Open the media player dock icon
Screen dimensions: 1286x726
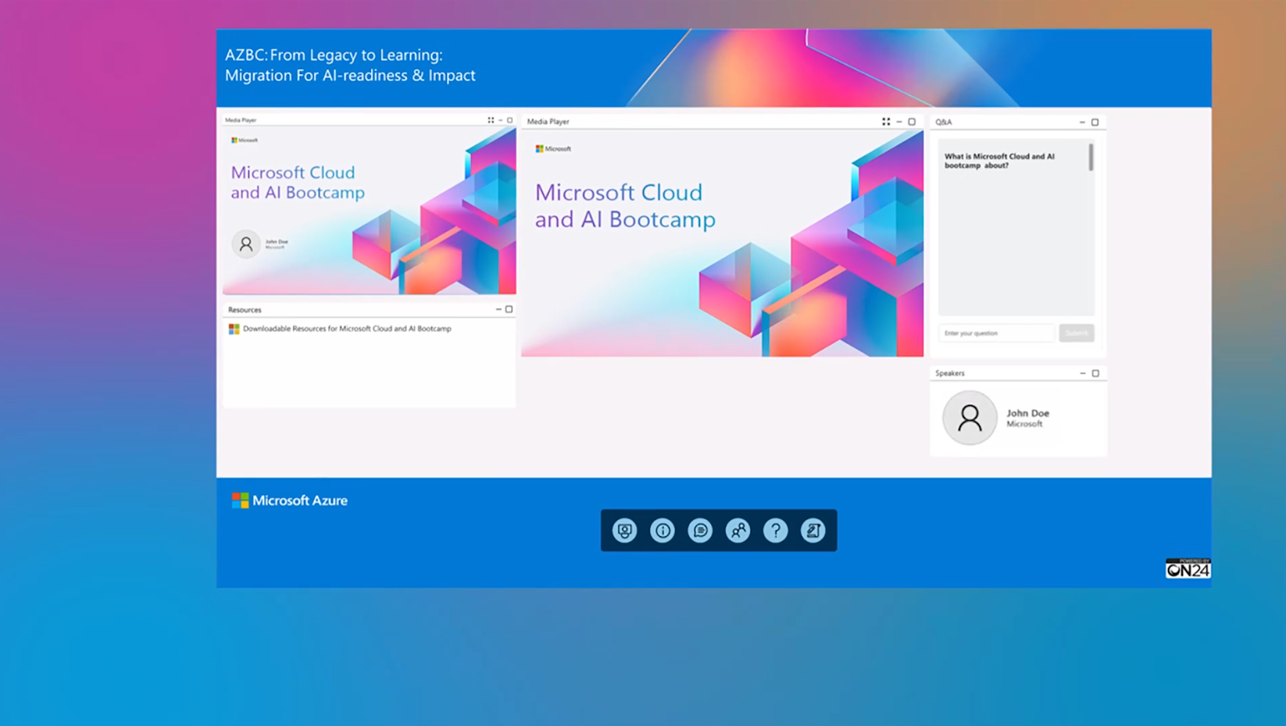pyautogui.click(x=624, y=531)
